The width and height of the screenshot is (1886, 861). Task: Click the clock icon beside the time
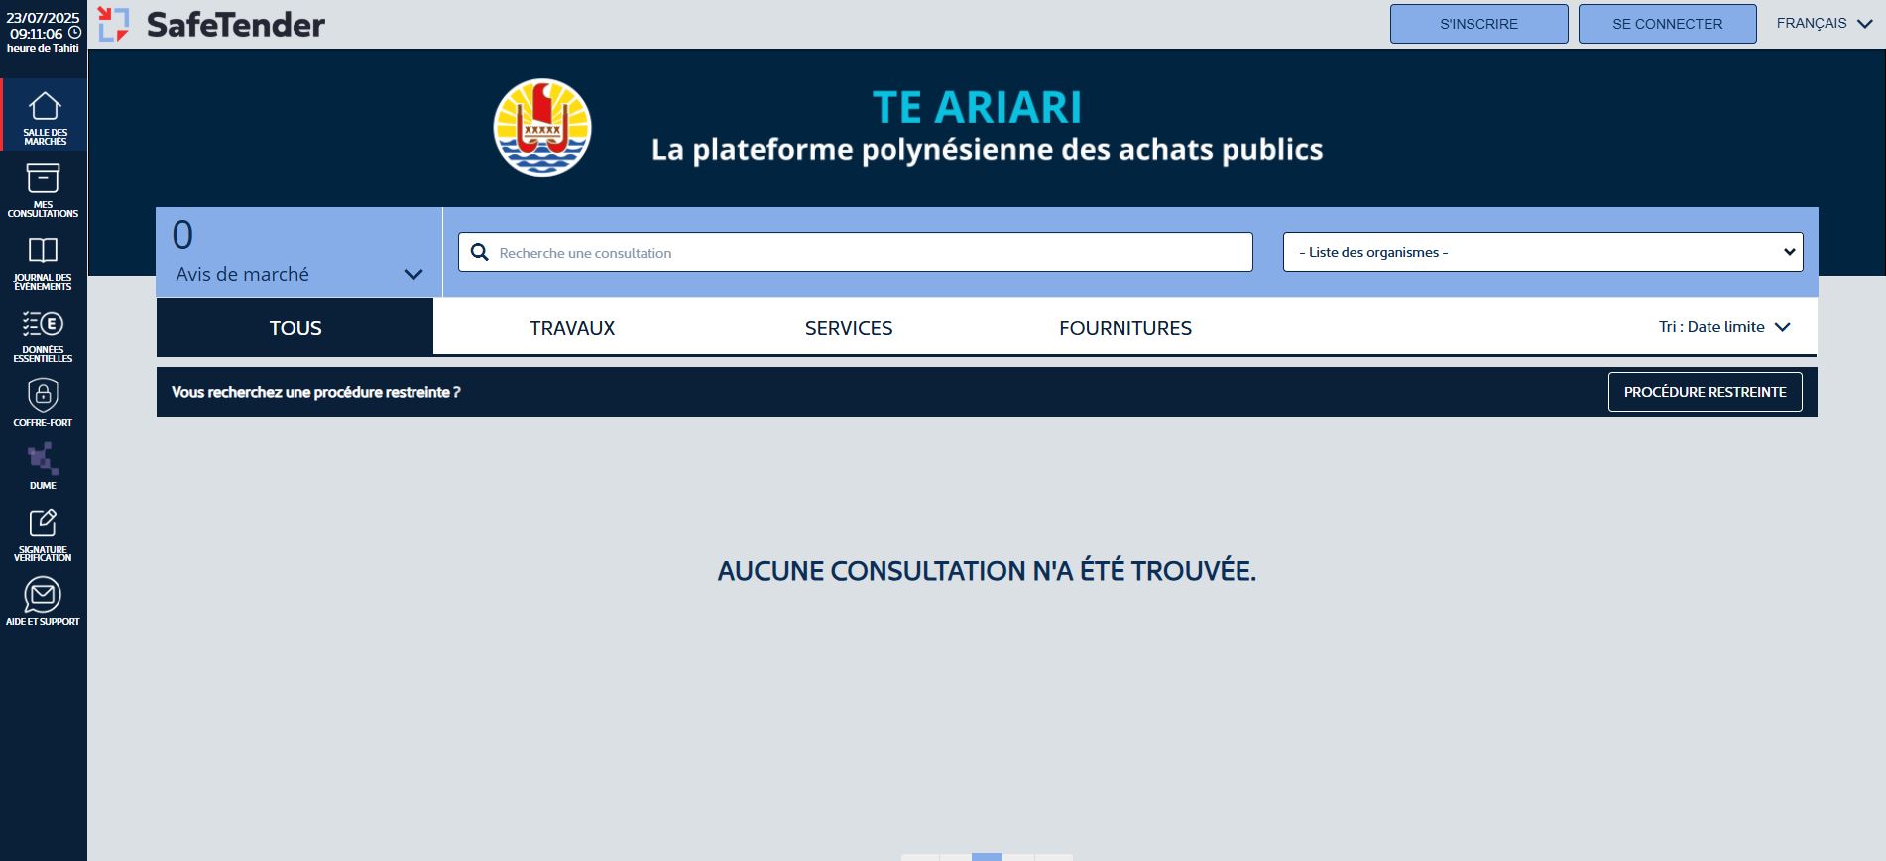click(74, 33)
